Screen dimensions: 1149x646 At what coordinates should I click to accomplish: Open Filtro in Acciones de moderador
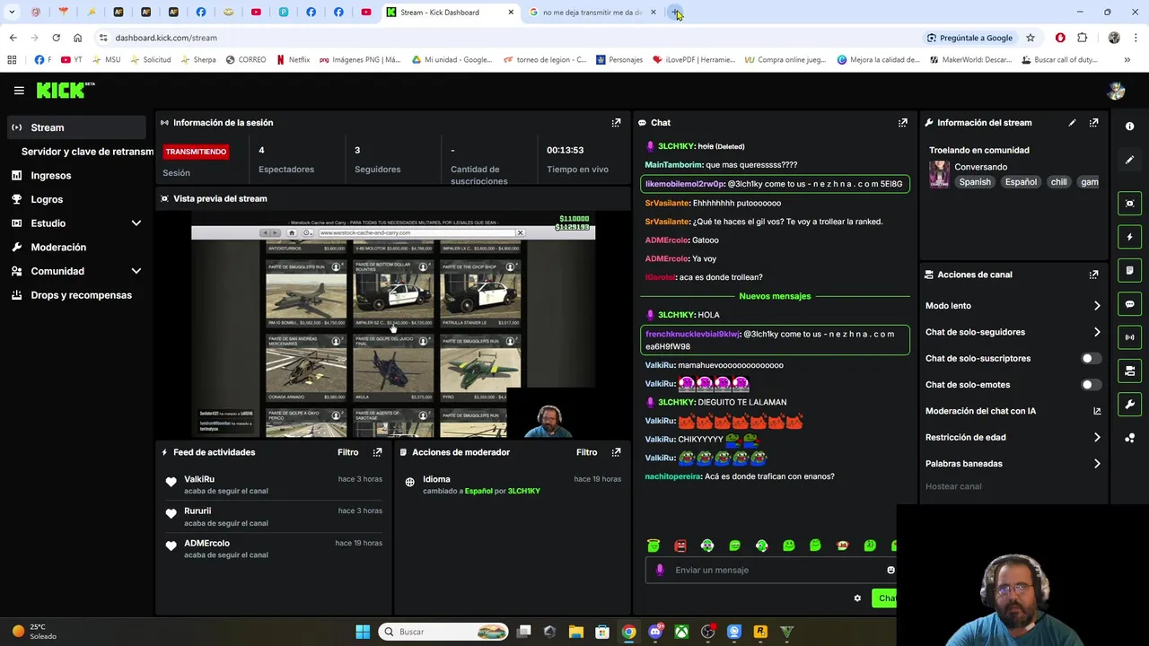point(586,452)
